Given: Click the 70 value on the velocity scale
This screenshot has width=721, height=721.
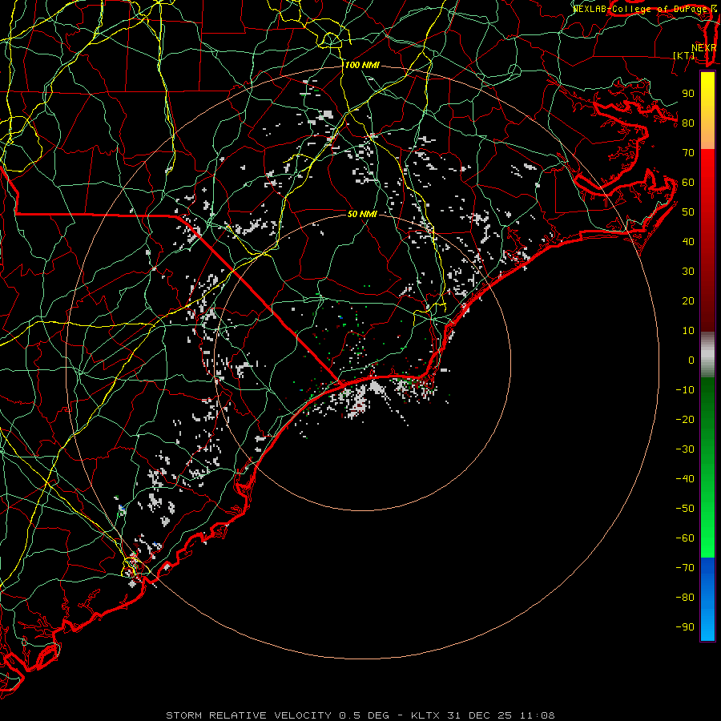Looking at the screenshot, I should [688, 153].
